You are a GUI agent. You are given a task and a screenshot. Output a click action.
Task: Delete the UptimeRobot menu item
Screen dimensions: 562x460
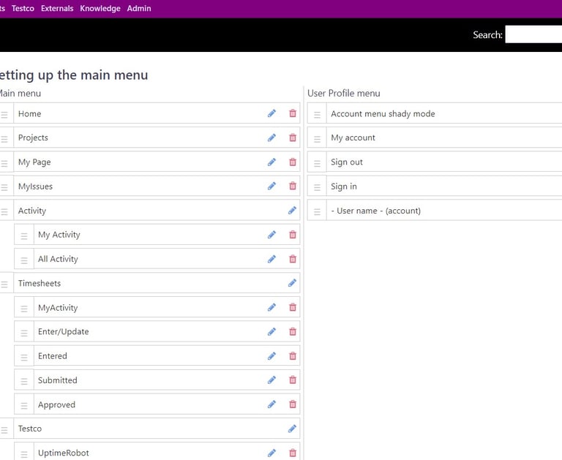tap(293, 453)
